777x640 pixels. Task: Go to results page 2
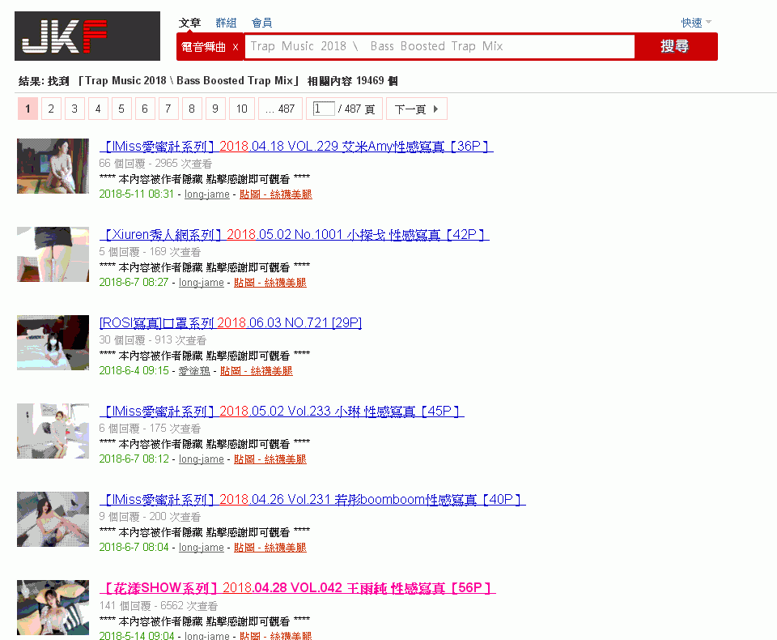pos(51,109)
